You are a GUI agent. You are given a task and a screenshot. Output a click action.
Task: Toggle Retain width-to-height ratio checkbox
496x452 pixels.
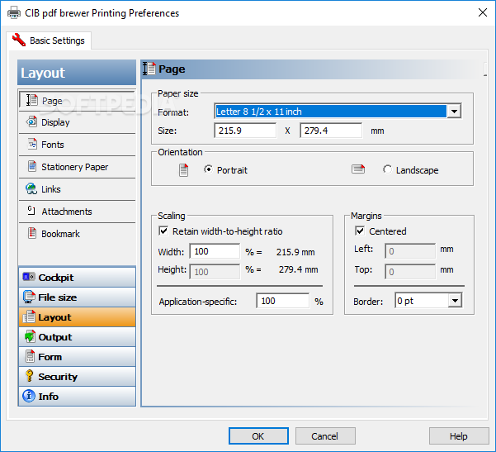click(x=163, y=231)
